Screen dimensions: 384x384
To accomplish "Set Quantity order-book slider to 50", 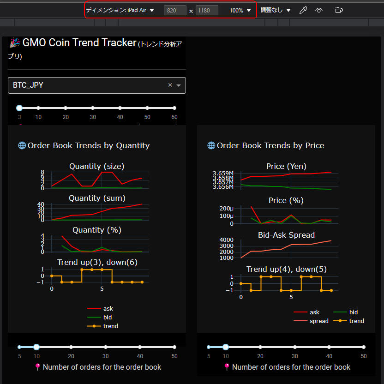I will click(x=174, y=347).
